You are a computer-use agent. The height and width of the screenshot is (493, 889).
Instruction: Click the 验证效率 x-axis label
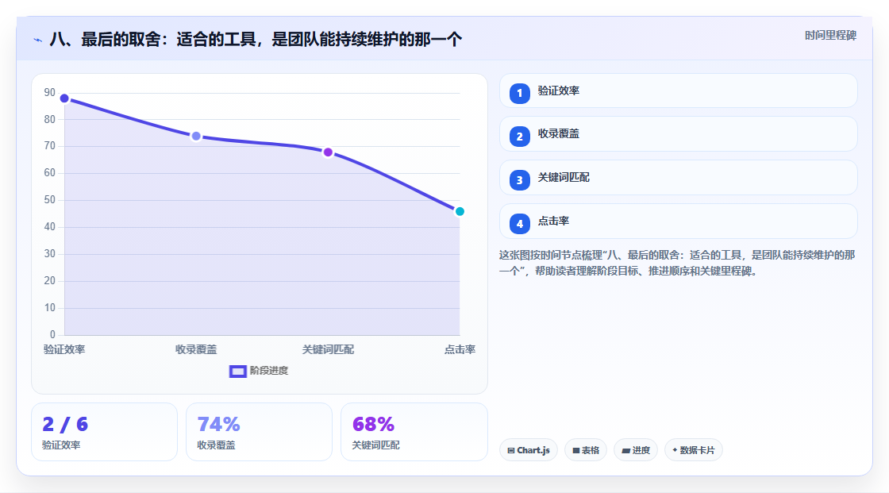(64, 349)
